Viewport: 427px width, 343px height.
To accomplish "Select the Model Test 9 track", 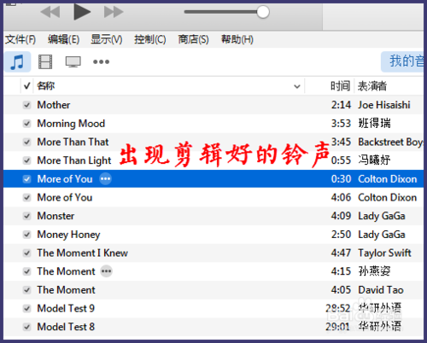I will pos(66,308).
